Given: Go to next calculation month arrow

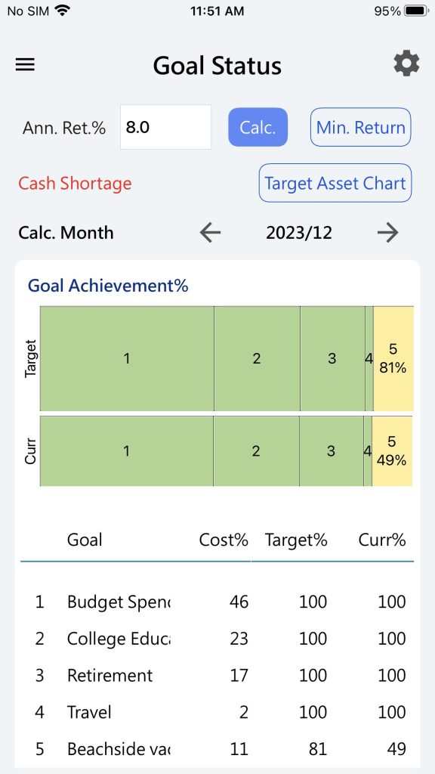Looking at the screenshot, I should 387,233.
